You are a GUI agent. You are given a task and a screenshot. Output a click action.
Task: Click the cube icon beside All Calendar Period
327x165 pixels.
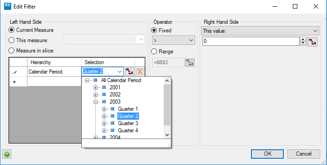[x=95, y=80]
